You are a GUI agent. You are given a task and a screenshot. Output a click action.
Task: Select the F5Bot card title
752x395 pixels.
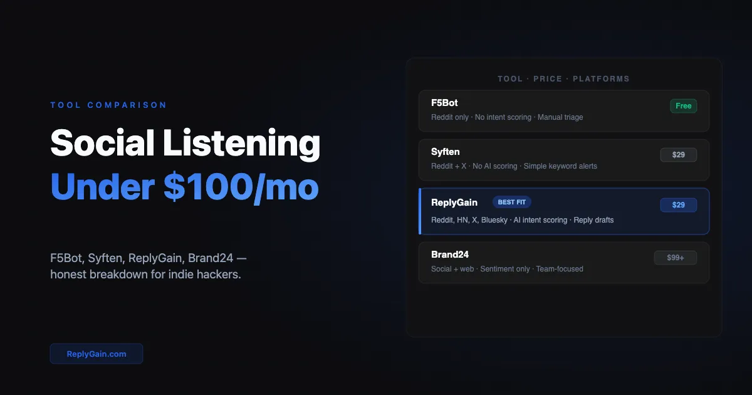(444, 103)
